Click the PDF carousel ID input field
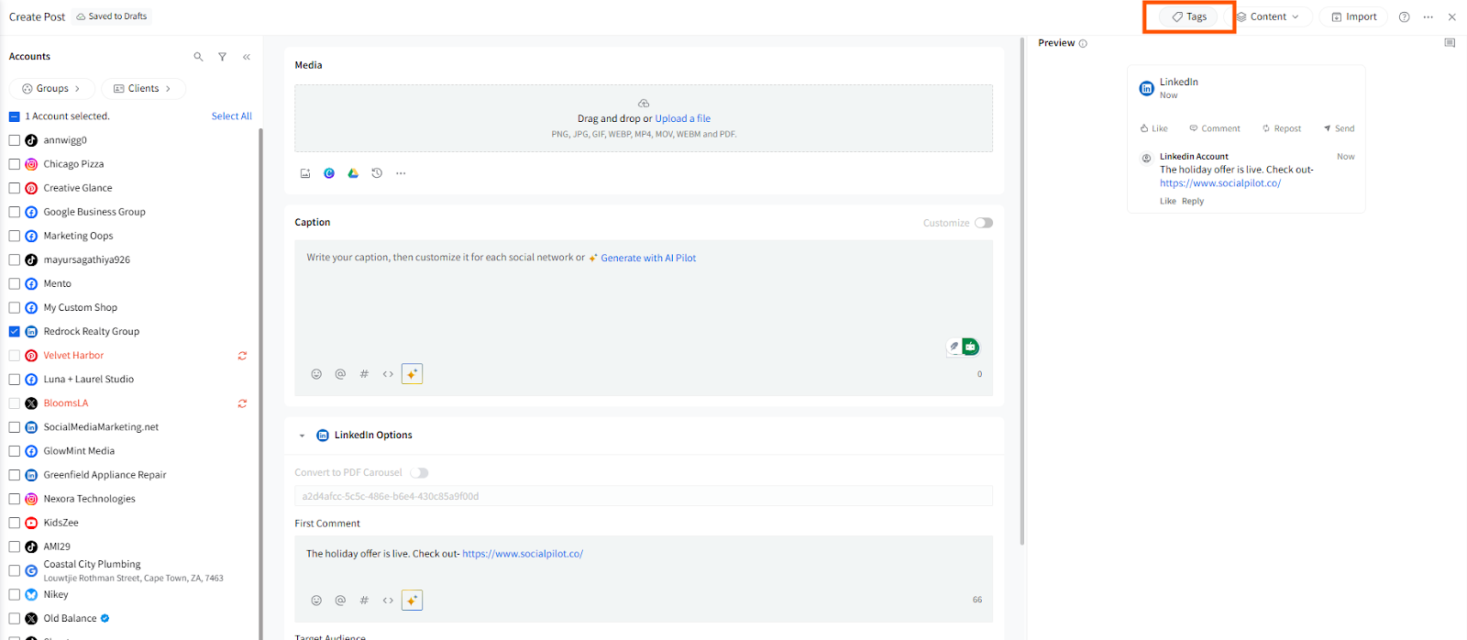Image resolution: width=1467 pixels, height=640 pixels. [644, 496]
